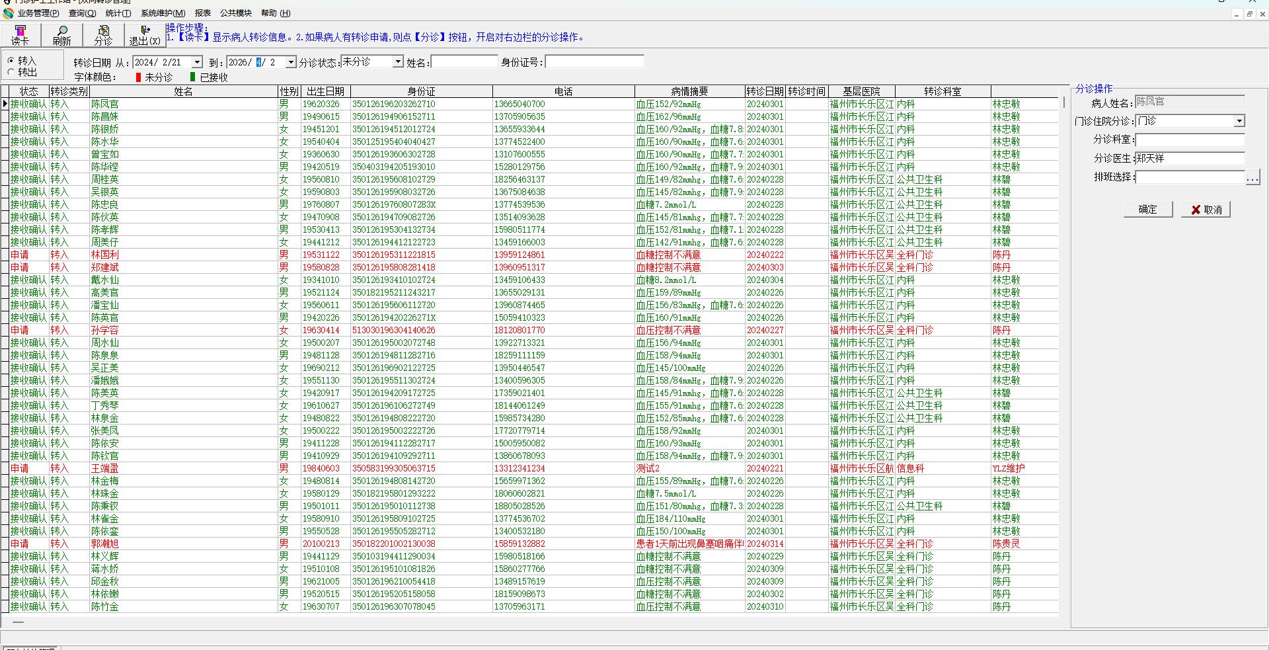The image size is (1269, 650).
Task: Click the 病情摘要 column header
Action: (690, 91)
